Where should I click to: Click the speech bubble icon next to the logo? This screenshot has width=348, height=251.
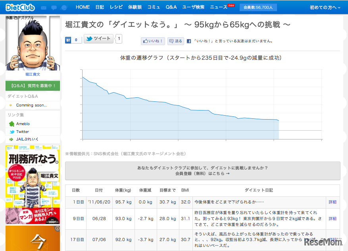click(54, 7)
